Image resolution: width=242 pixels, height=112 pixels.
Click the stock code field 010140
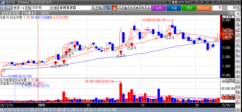[x=40, y=8]
